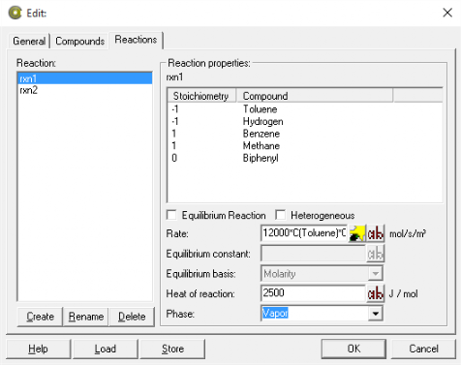Screen dimensions: 461x365
Task: Delete the selected reaction
Action: [132, 317]
